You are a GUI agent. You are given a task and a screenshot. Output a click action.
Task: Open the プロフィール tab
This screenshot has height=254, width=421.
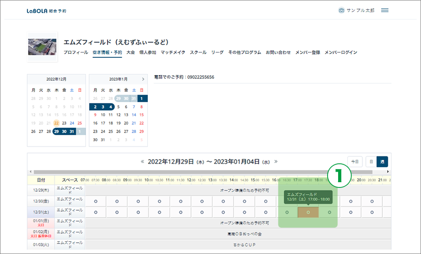click(75, 53)
